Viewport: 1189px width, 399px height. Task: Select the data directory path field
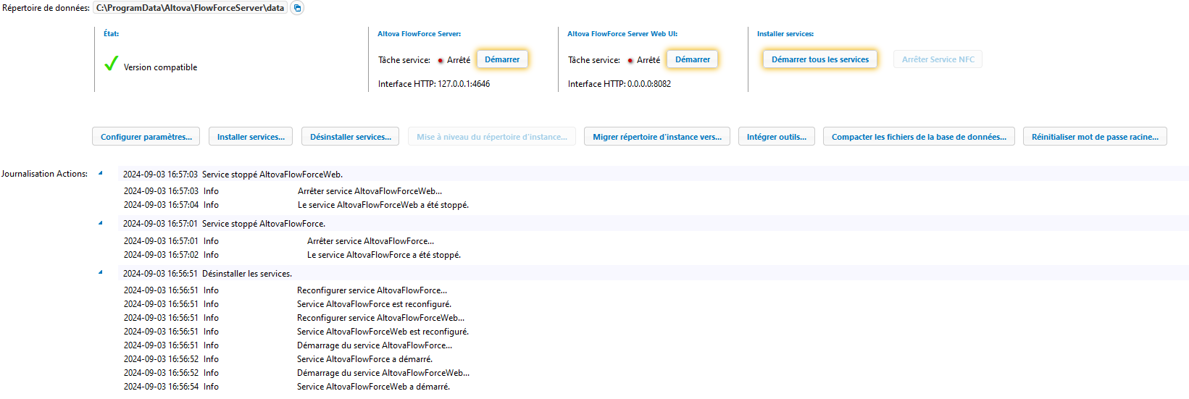[x=191, y=8]
